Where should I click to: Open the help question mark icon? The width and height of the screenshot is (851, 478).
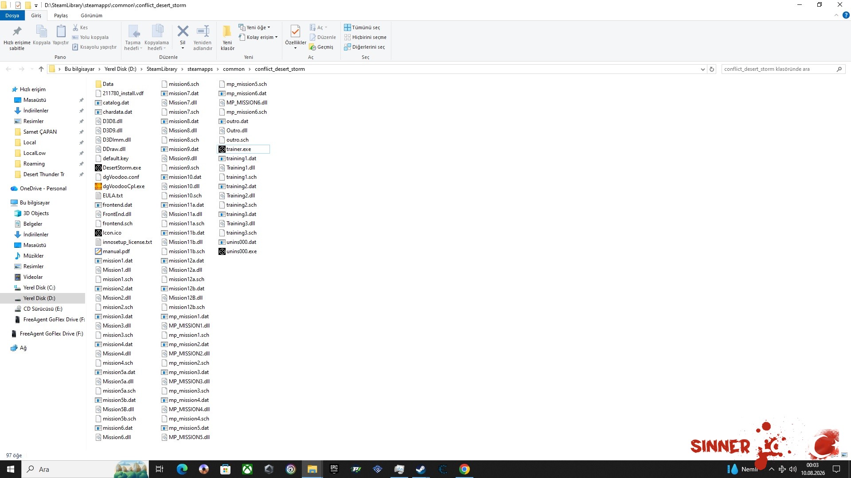click(846, 15)
